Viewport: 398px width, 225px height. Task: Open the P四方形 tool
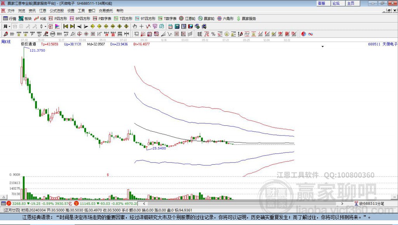tap(58, 19)
